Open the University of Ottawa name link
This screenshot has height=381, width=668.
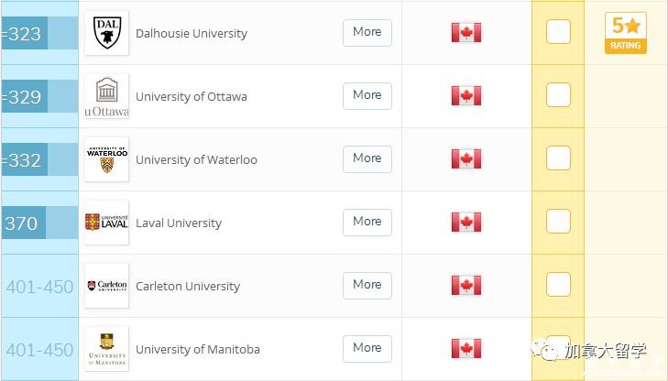click(x=192, y=97)
